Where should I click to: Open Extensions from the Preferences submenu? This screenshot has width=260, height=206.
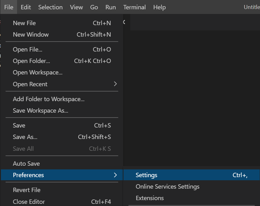pos(150,198)
